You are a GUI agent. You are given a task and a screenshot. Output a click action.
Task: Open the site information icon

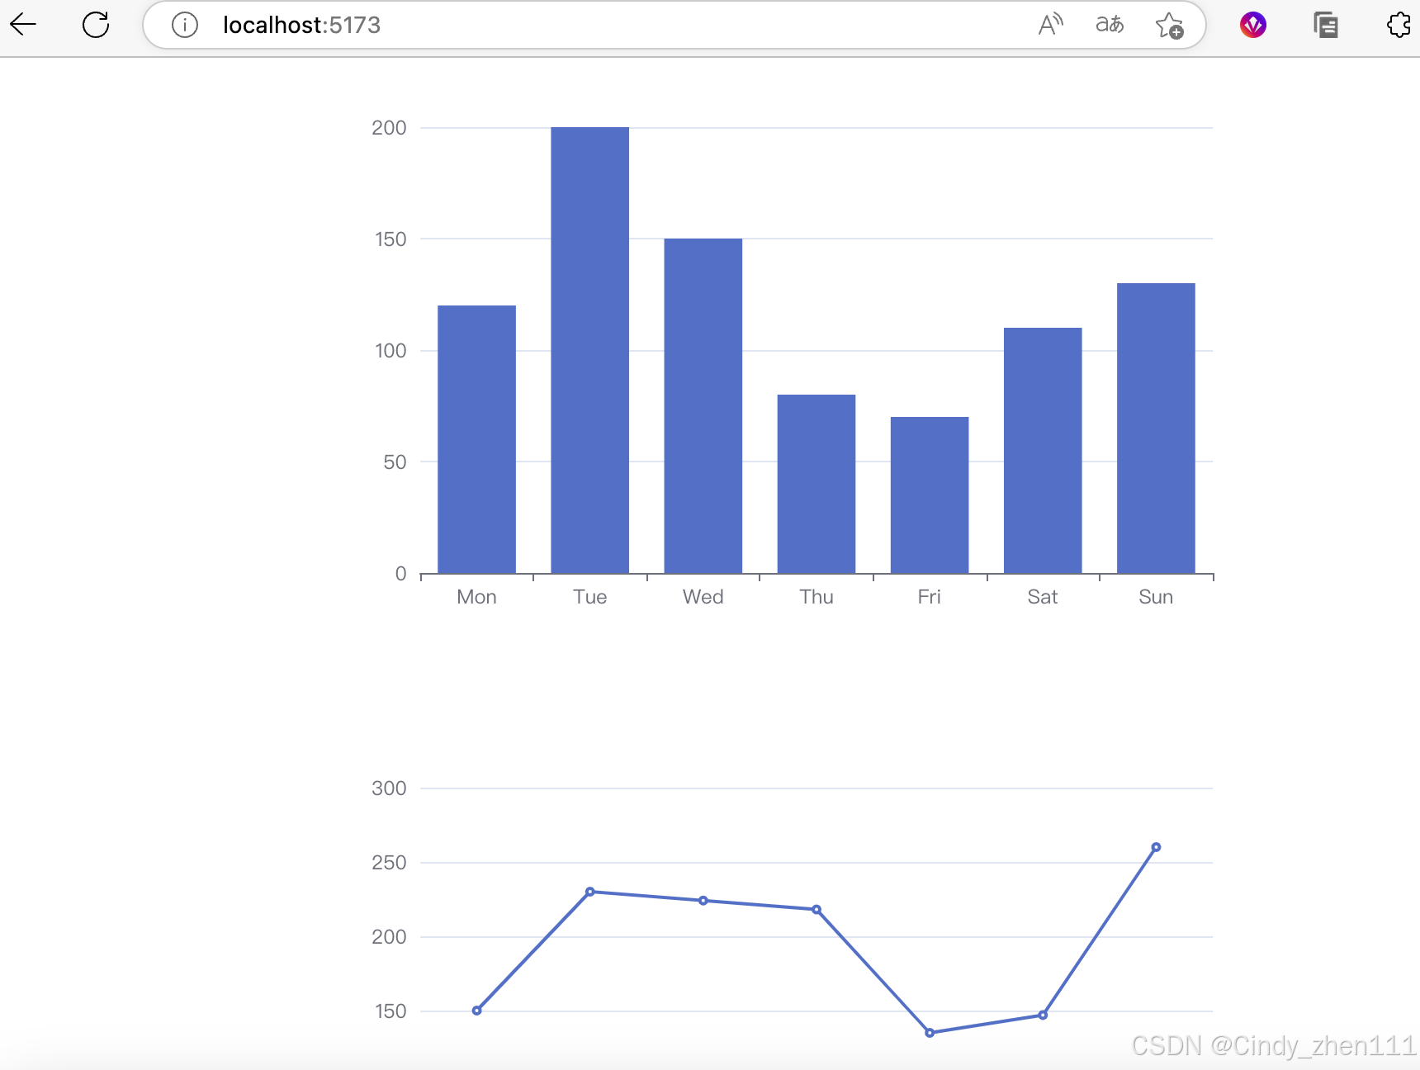coord(183,25)
